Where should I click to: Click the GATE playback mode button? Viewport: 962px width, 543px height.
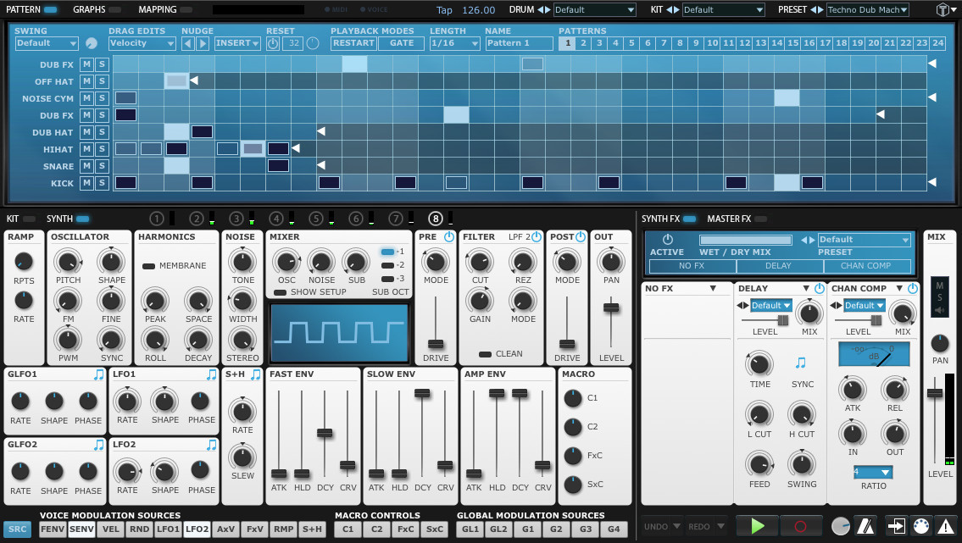coord(401,43)
